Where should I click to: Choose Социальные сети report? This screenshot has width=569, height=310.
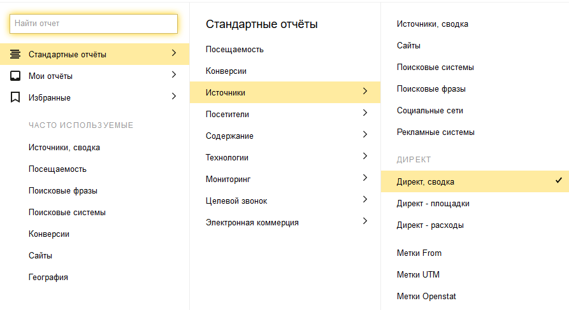(429, 111)
